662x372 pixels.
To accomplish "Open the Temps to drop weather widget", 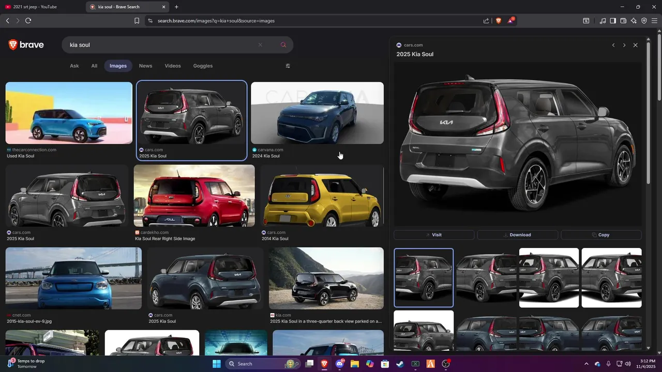I will [x=26, y=364].
